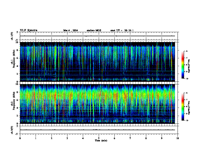200x155 pixels.
Task: Click the "-5" tick on ch.3(V) axis
Action: [17, 134]
